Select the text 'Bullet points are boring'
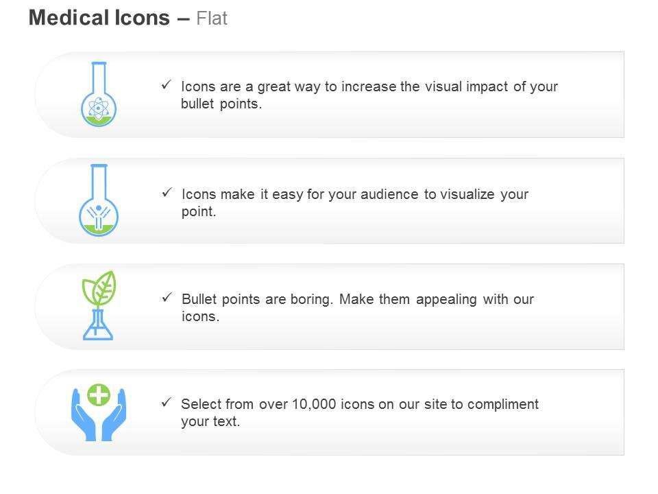 [257, 299]
